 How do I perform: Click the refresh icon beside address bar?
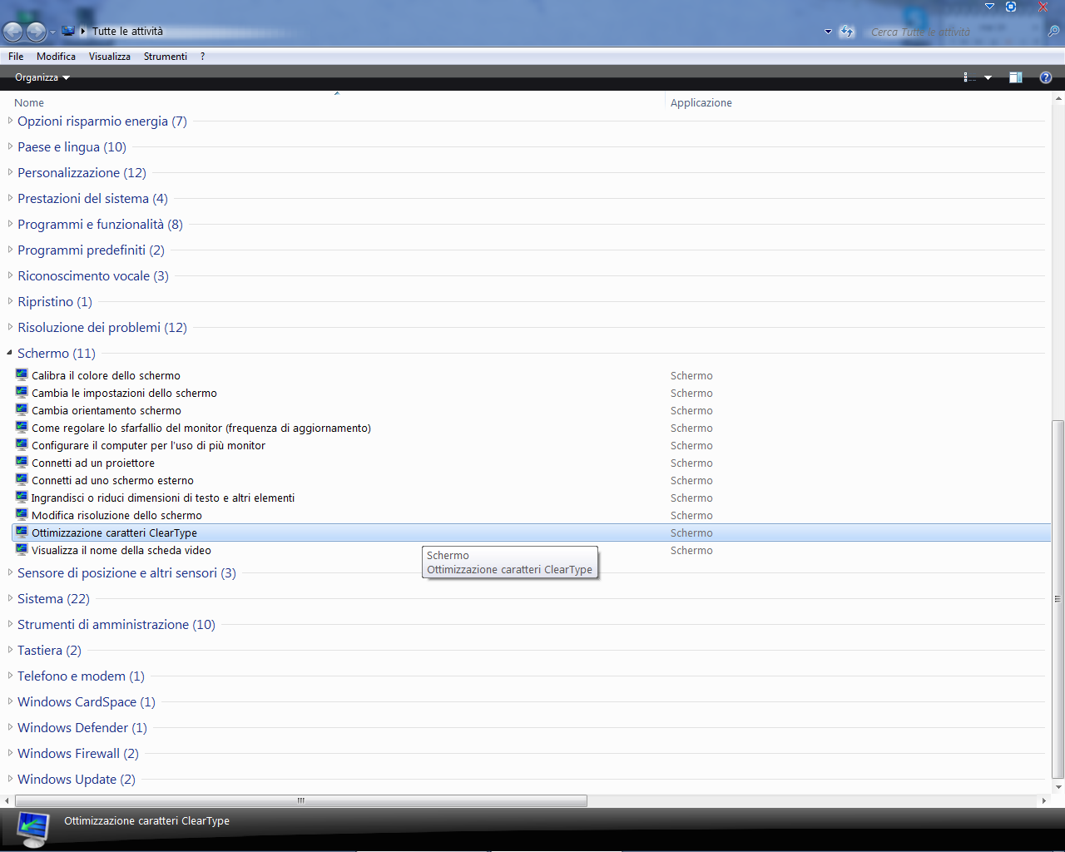[847, 32]
